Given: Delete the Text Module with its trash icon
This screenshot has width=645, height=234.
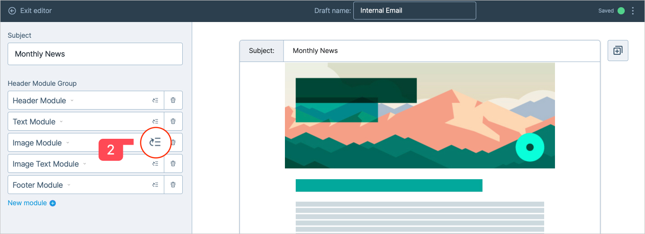Looking at the screenshot, I should coord(173,121).
